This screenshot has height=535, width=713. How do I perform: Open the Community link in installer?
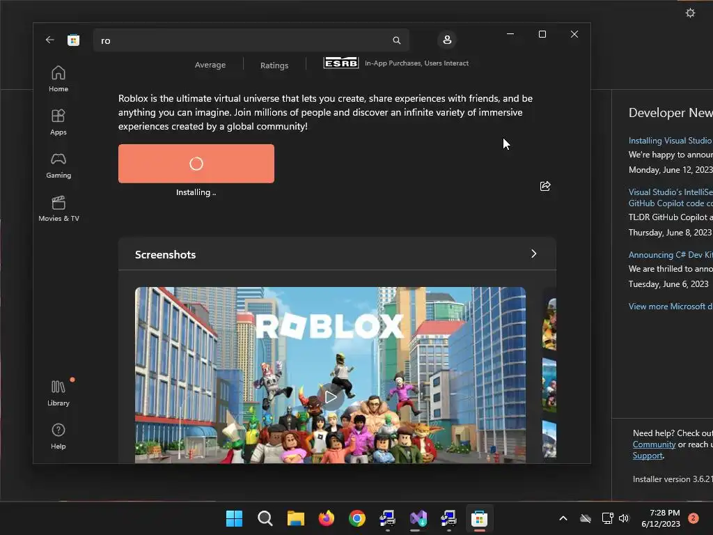coord(654,444)
